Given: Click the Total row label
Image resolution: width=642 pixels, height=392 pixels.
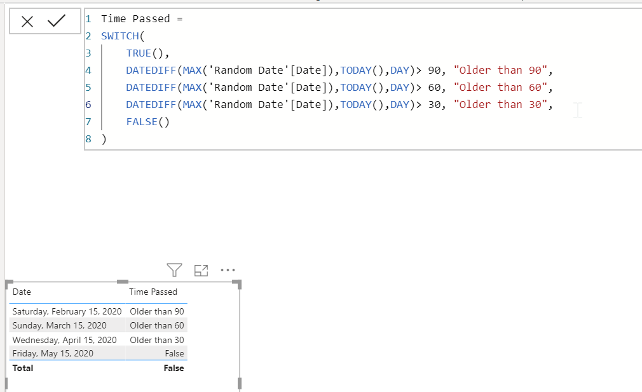Looking at the screenshot, I should point(23,368).
